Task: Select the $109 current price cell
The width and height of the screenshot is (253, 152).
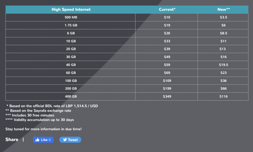Action: (x=166, y=80)
